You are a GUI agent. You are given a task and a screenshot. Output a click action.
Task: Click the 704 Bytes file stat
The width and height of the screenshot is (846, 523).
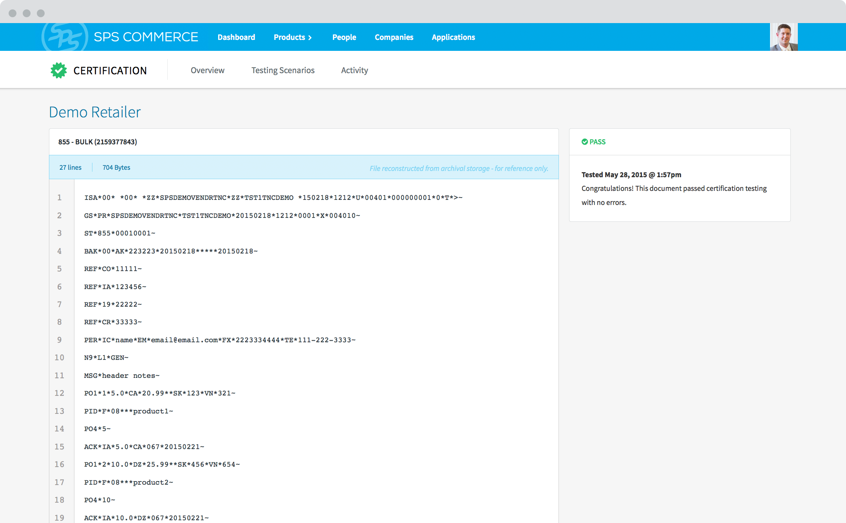[x=116, y=167]
